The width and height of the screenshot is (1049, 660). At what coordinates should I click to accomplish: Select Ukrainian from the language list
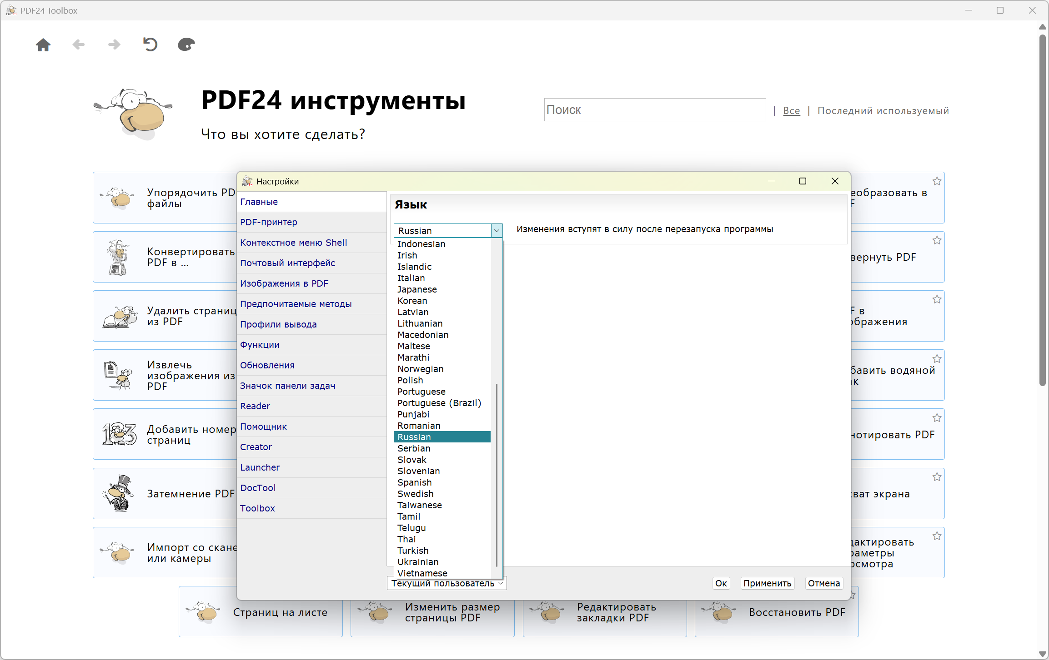point(418,562)
